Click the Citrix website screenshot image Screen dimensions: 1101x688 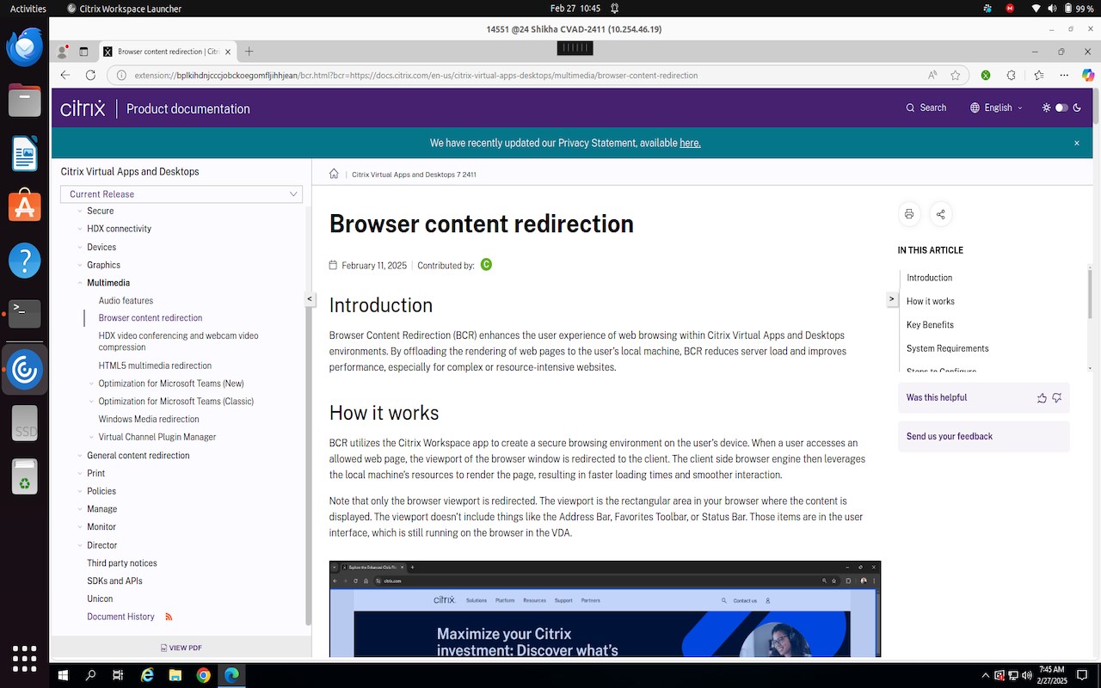pos(605,609)
